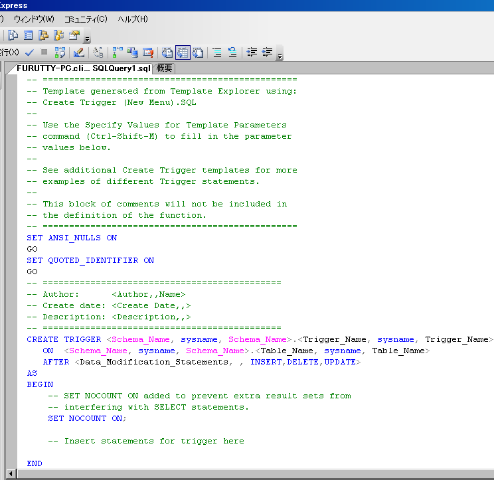Click '-- Insert statements for trigger here' comment
This screenshot has width=494, height=480.
click(x=146, y=441)
